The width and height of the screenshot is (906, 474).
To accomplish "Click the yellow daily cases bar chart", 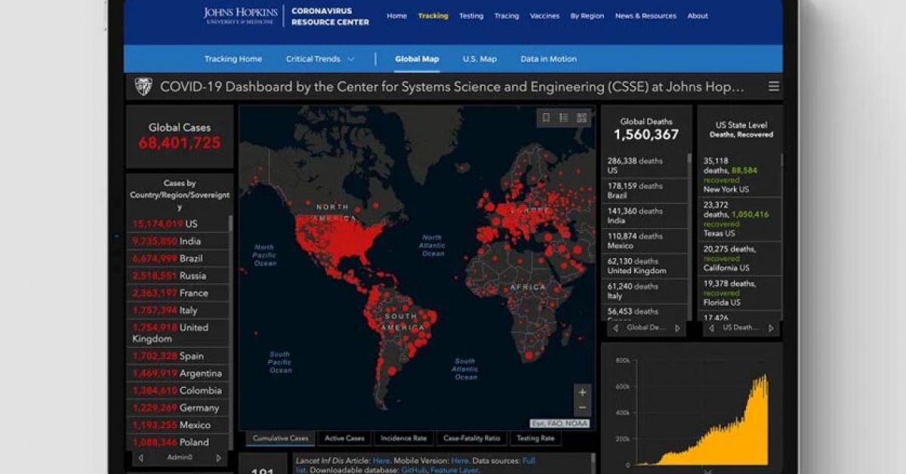I will (702, 419).
